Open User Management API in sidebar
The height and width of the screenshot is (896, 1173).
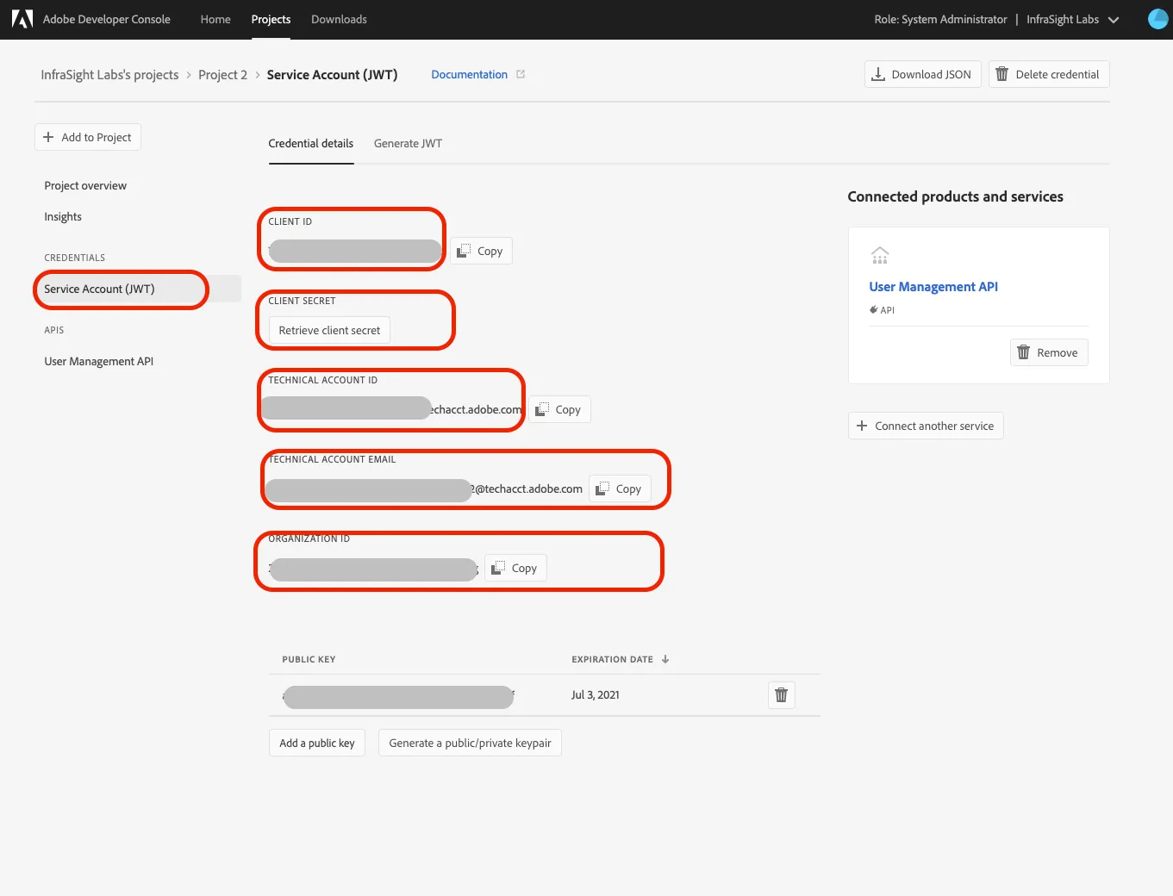[x=99, y=361]
